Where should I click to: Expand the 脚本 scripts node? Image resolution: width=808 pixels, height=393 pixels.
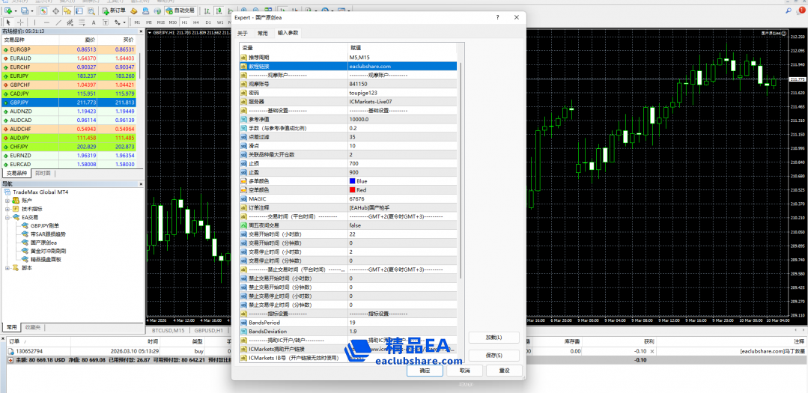(x=7, y=268)
